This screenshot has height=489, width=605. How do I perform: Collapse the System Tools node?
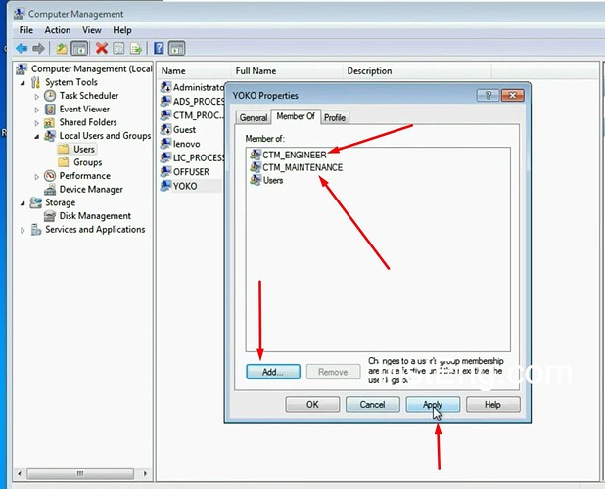(23, 83)
